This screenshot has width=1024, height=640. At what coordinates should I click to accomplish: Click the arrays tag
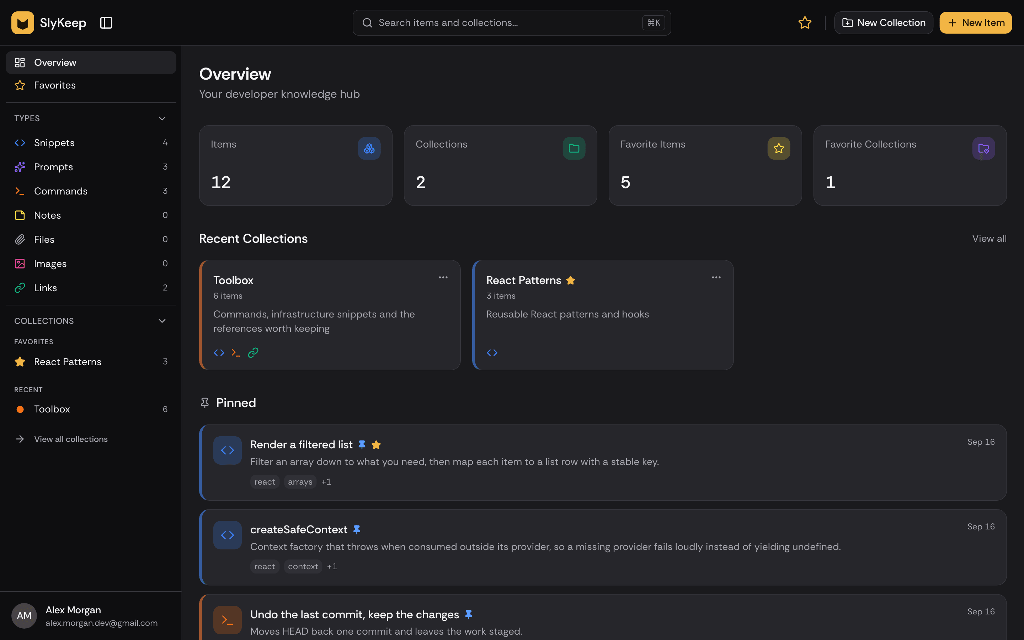pos(300,482)
